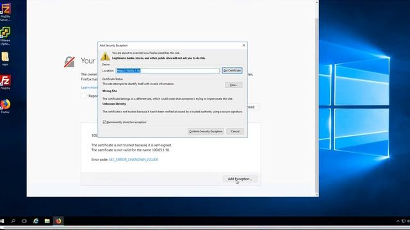The image size is (410, 230).
Task: Toggle the Report errors checkbox on the page
Action: (84, 96)
